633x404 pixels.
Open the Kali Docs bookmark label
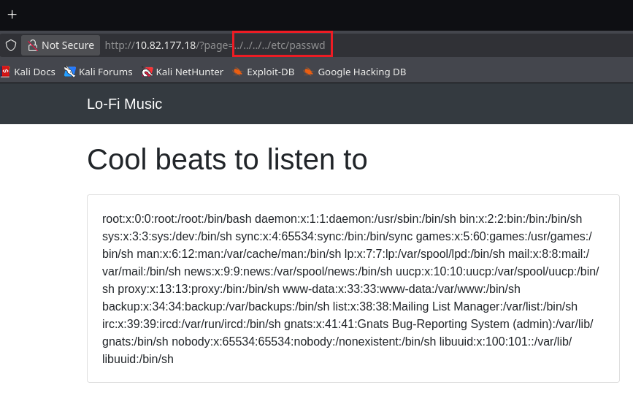click(34, 72)
